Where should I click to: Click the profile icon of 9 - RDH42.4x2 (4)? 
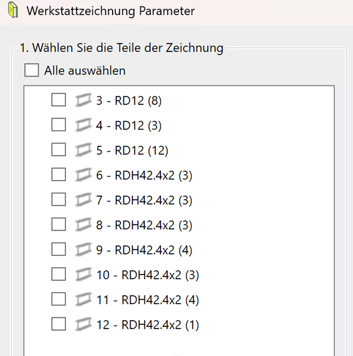pyautogui.click(x=83, y=250)
